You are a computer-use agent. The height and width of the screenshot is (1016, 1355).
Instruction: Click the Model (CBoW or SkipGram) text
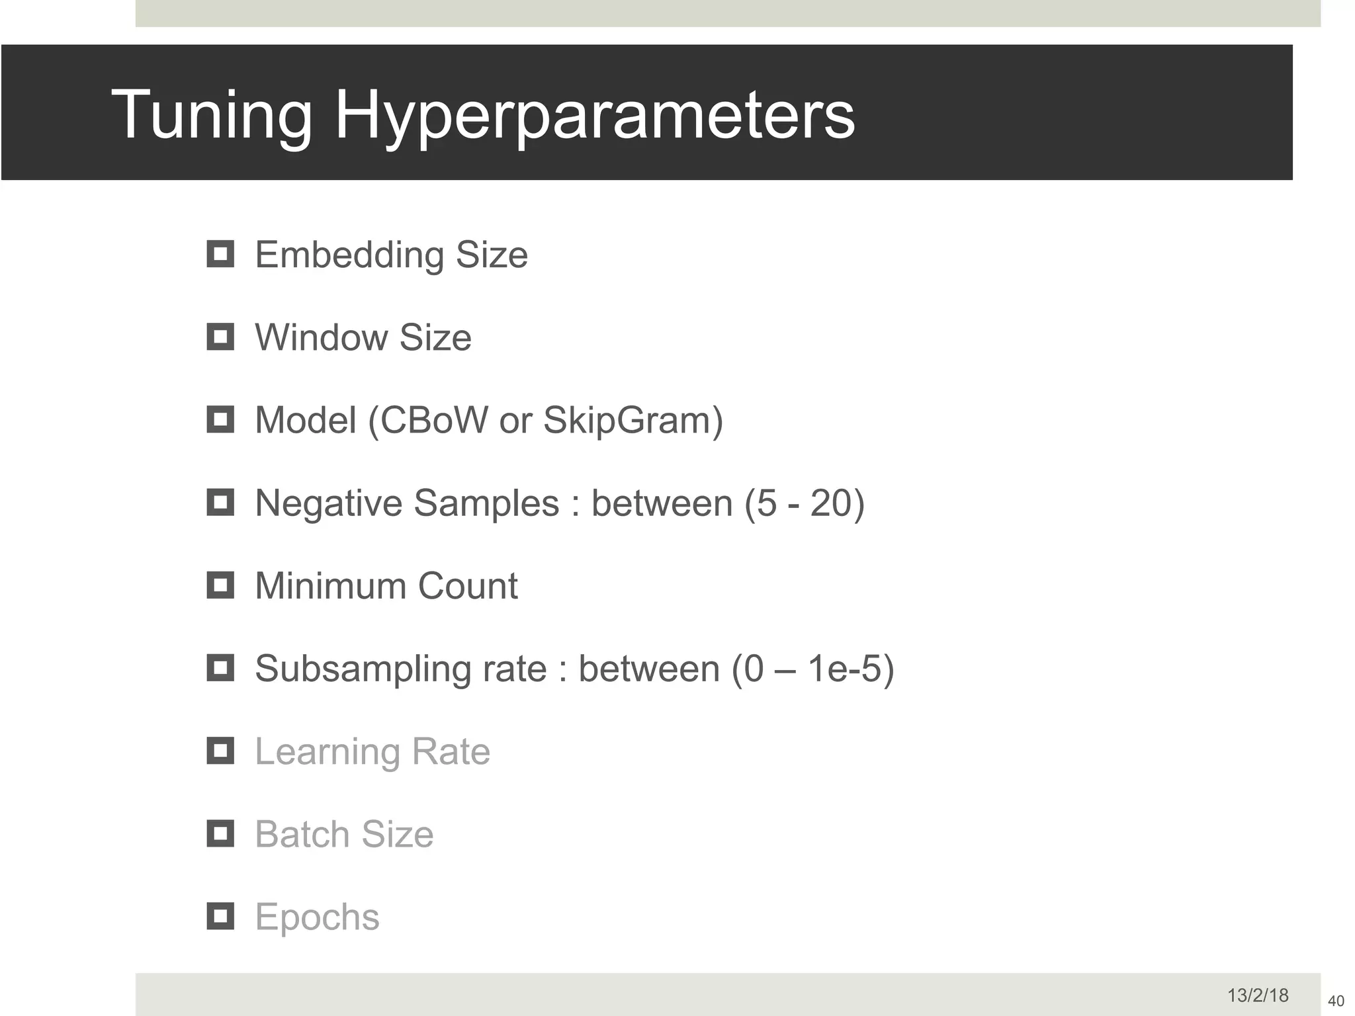tap(489, 421)
